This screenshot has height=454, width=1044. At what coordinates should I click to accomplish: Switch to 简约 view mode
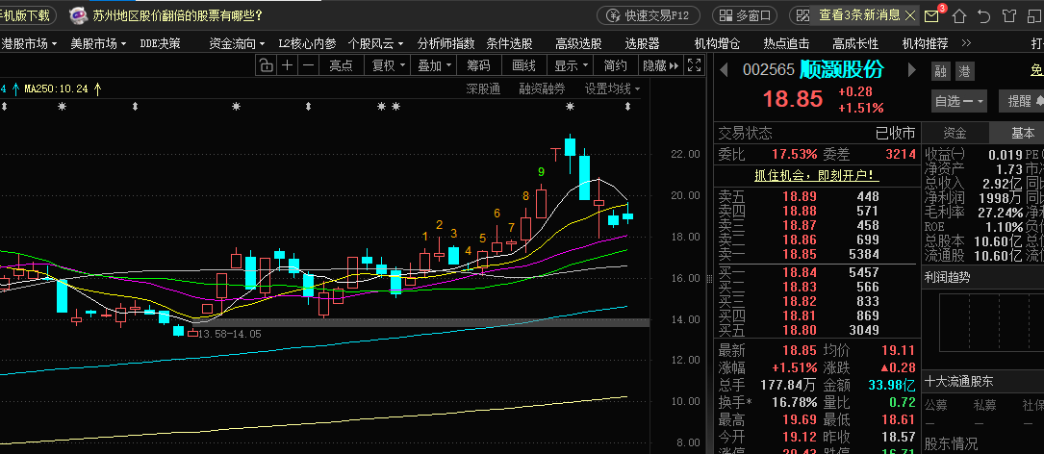(615, 65)
